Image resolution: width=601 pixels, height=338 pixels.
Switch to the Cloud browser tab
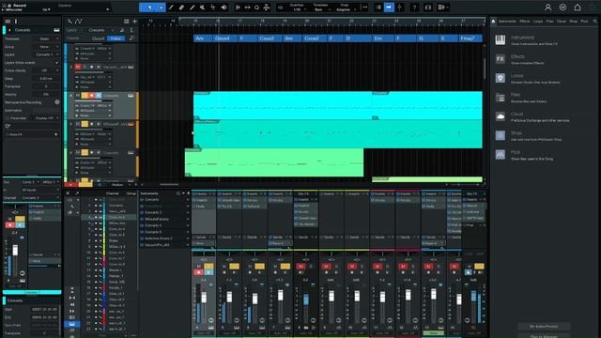point(562,21)
